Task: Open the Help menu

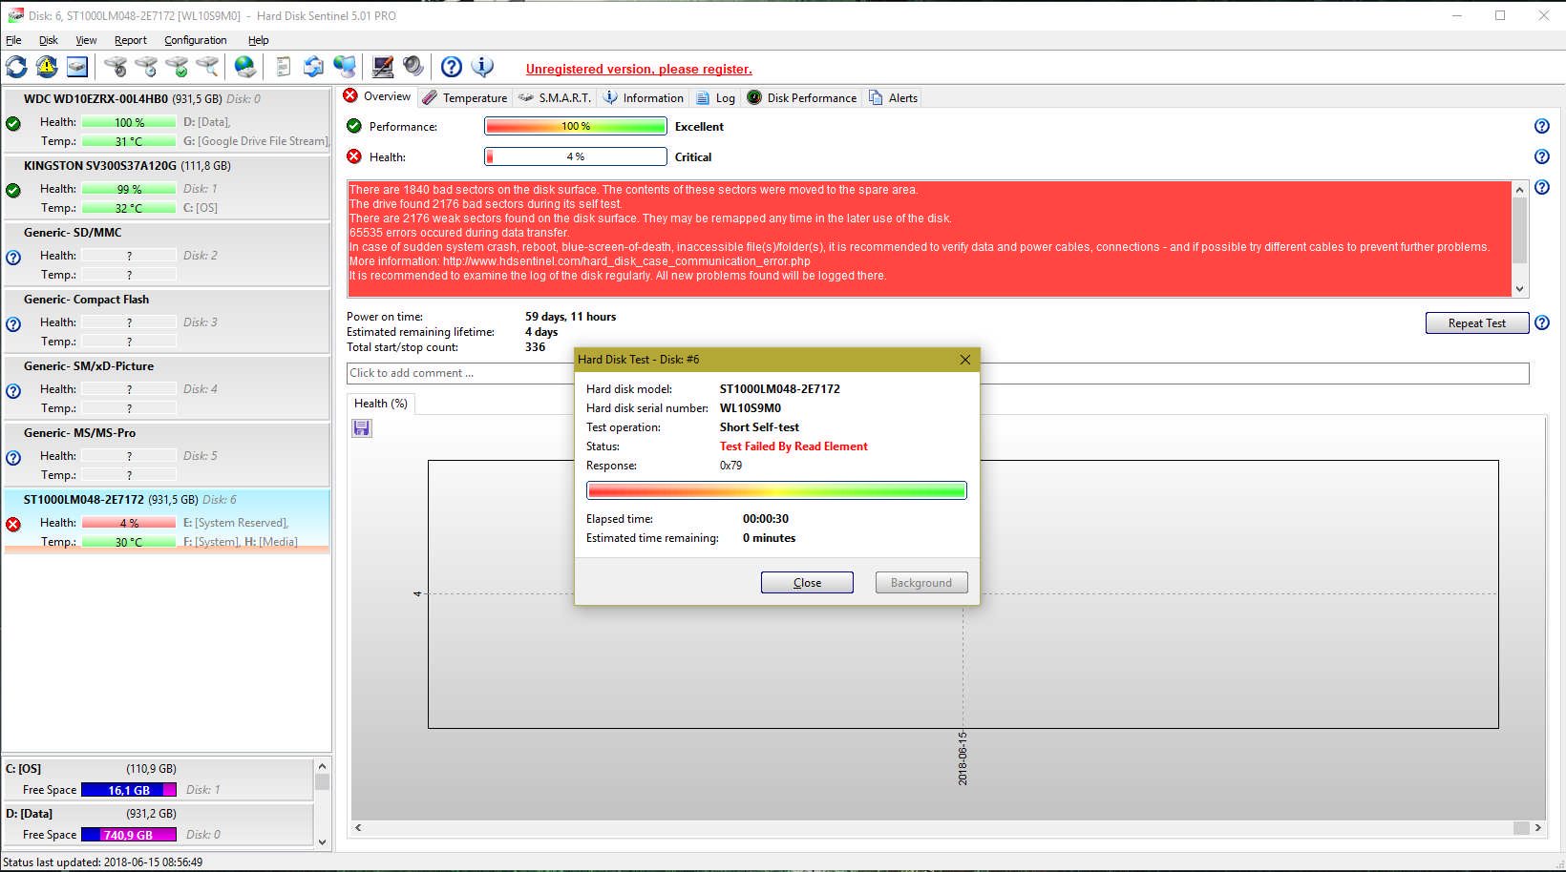Action: [258, 40]
